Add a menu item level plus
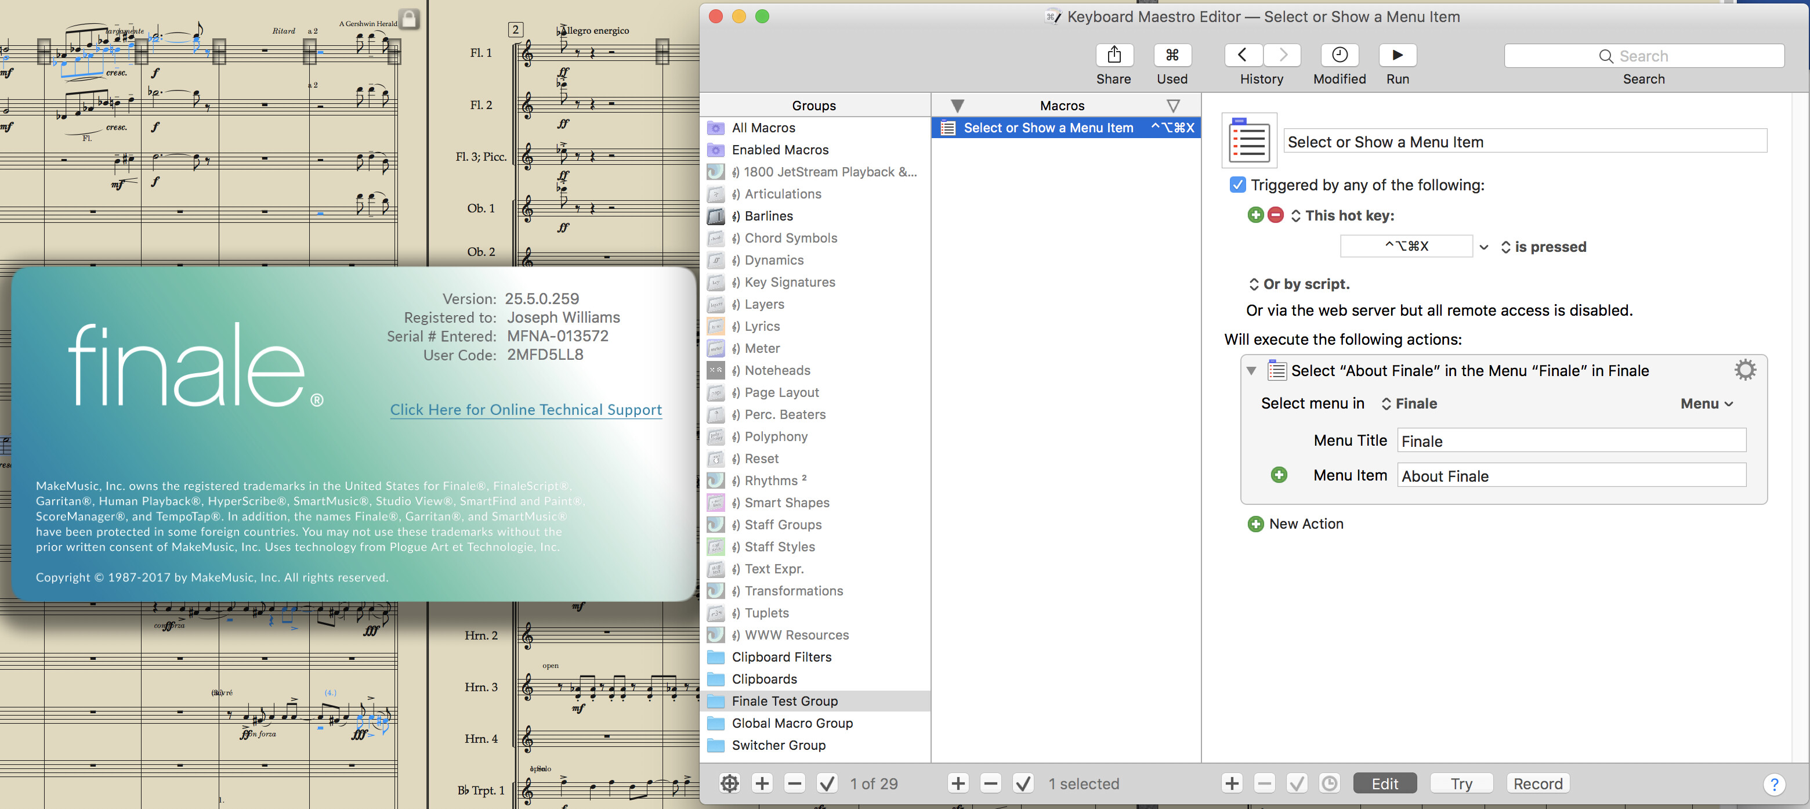 pos(1279,475)
